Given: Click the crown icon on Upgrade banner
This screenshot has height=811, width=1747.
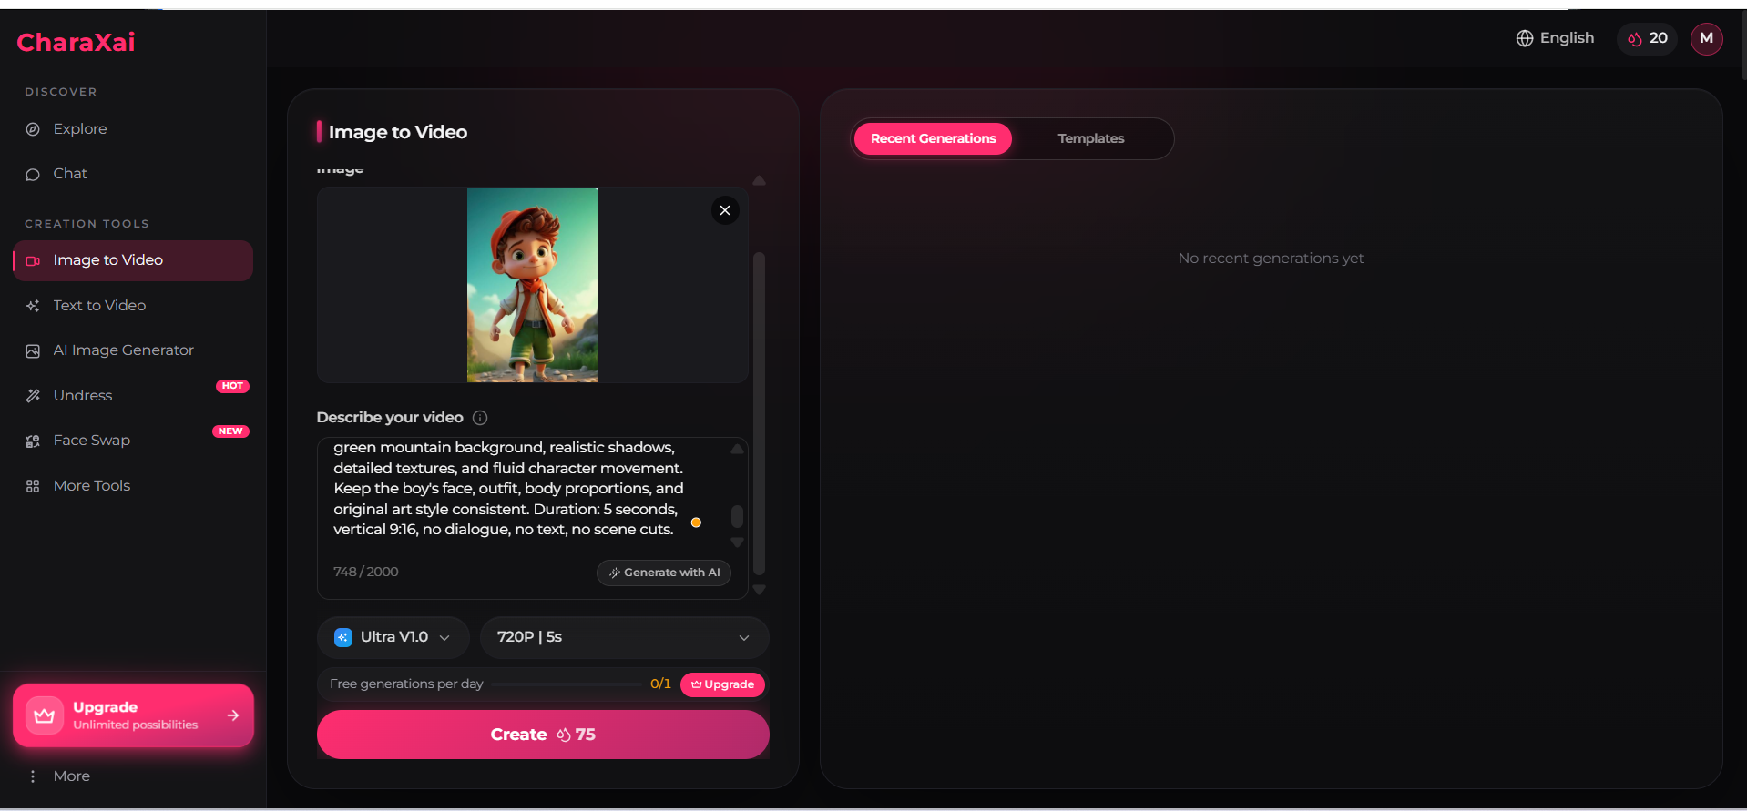Looking at the screenshot, I should pos(44,715).
